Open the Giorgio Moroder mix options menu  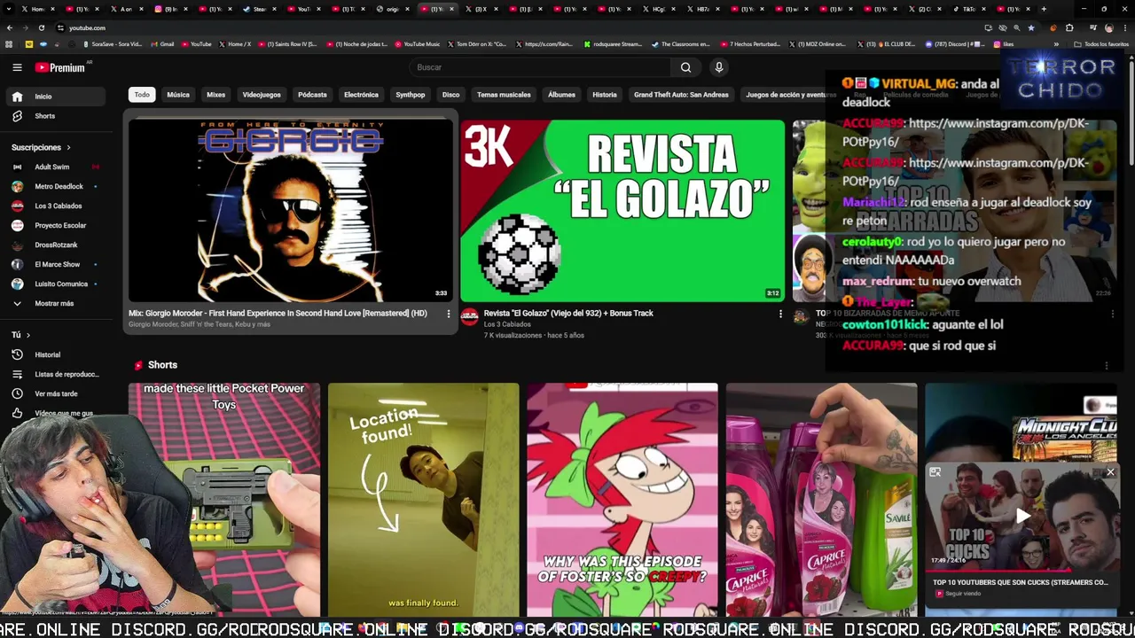pos(448,314)
